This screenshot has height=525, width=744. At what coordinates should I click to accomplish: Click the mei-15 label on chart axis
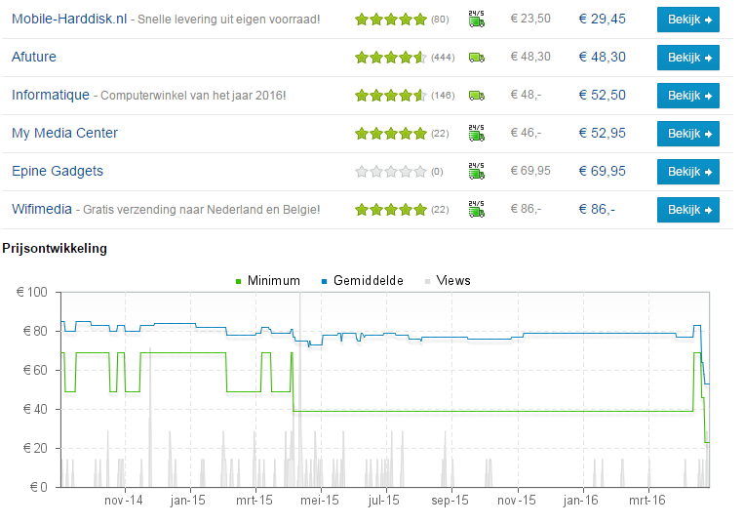coord(320,501)
